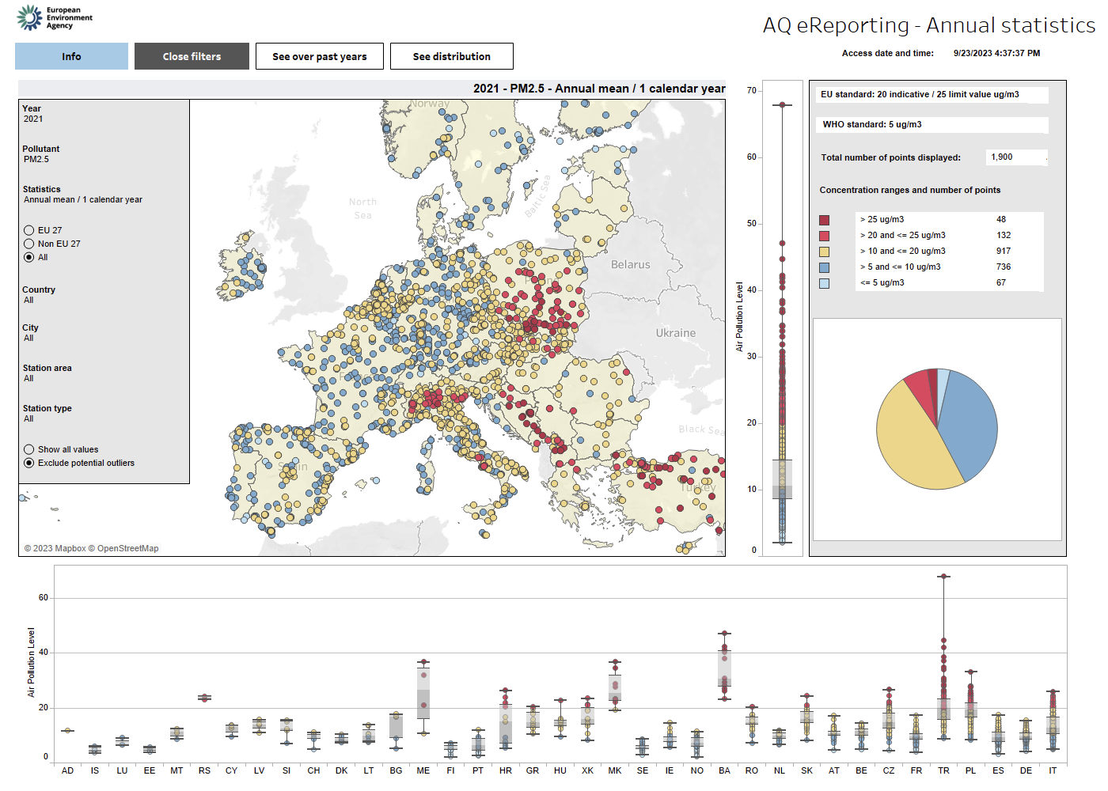
Task: Click the red 20 to 25 ug/m3 legend square
Action: point(824,236)
